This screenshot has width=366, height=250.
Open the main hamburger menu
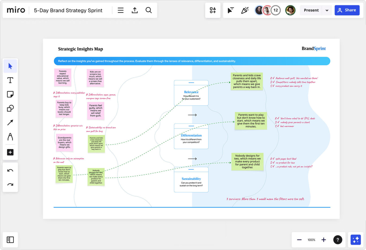(x=121, y=10)
